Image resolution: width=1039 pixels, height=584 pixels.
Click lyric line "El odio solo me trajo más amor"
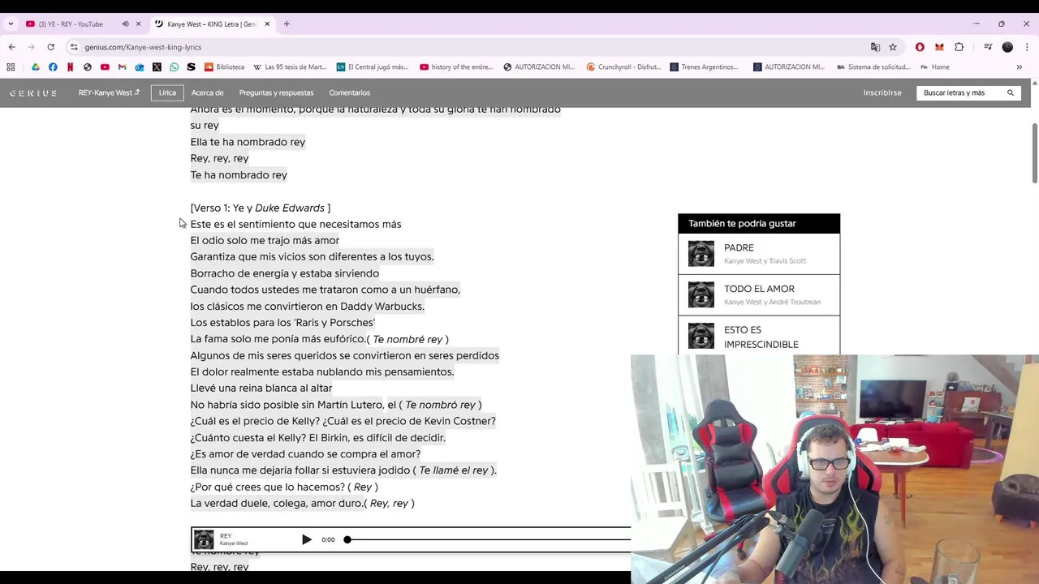[265, 240]
